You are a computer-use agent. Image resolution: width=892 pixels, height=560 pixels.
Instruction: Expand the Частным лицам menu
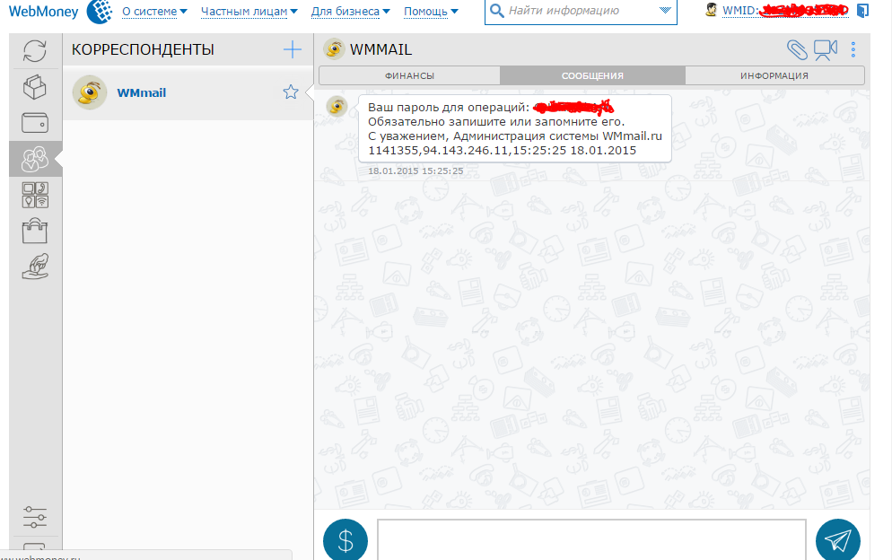coord(249,12)
